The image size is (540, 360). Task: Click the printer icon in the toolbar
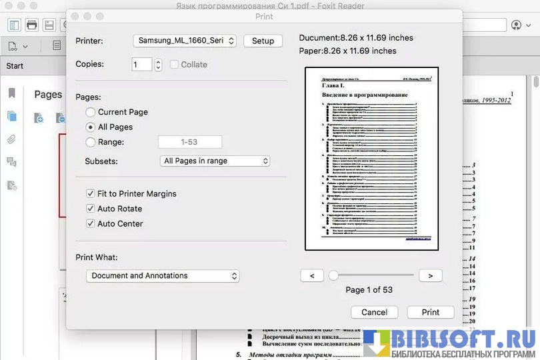(x=31, y=25)
